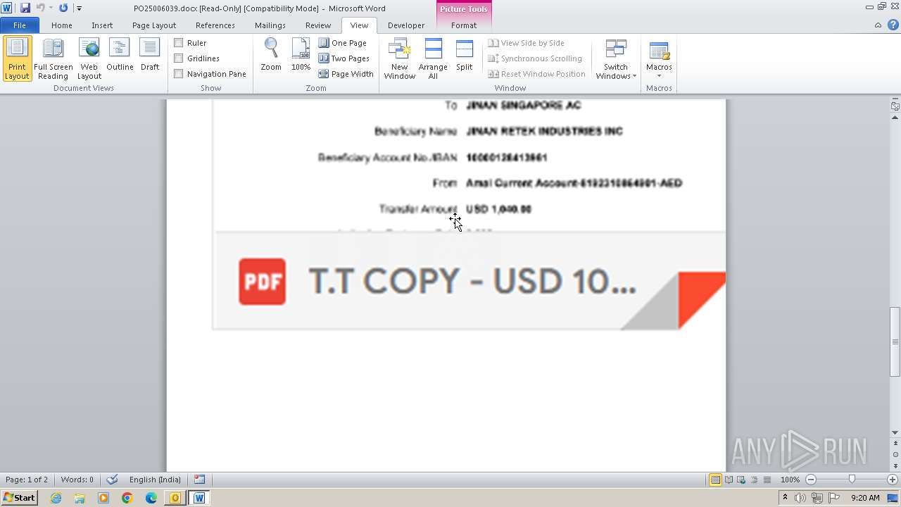Screen dimensions: 901x507
Task: Open a New Window
Action: [399, 58]
